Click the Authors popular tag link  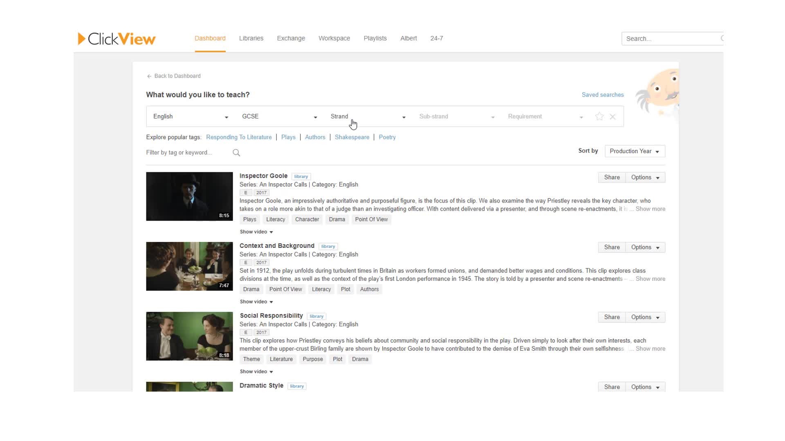[315, 137]
